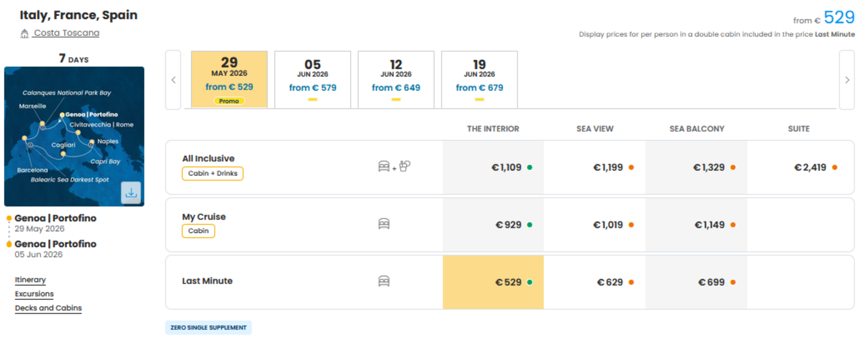
Task: Click the Last Minute fare name
Action: point(207,281)
